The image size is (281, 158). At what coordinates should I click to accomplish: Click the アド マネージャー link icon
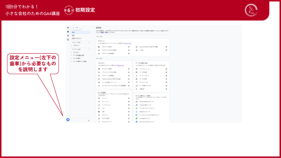coord(137,108)
